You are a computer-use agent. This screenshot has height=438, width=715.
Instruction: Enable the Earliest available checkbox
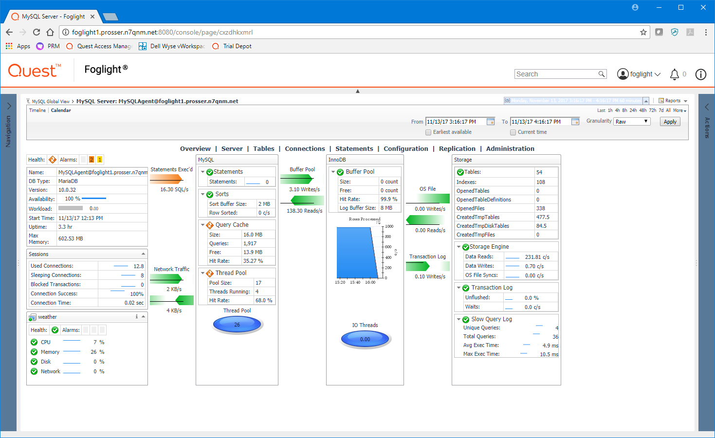[x=428, y=132]
